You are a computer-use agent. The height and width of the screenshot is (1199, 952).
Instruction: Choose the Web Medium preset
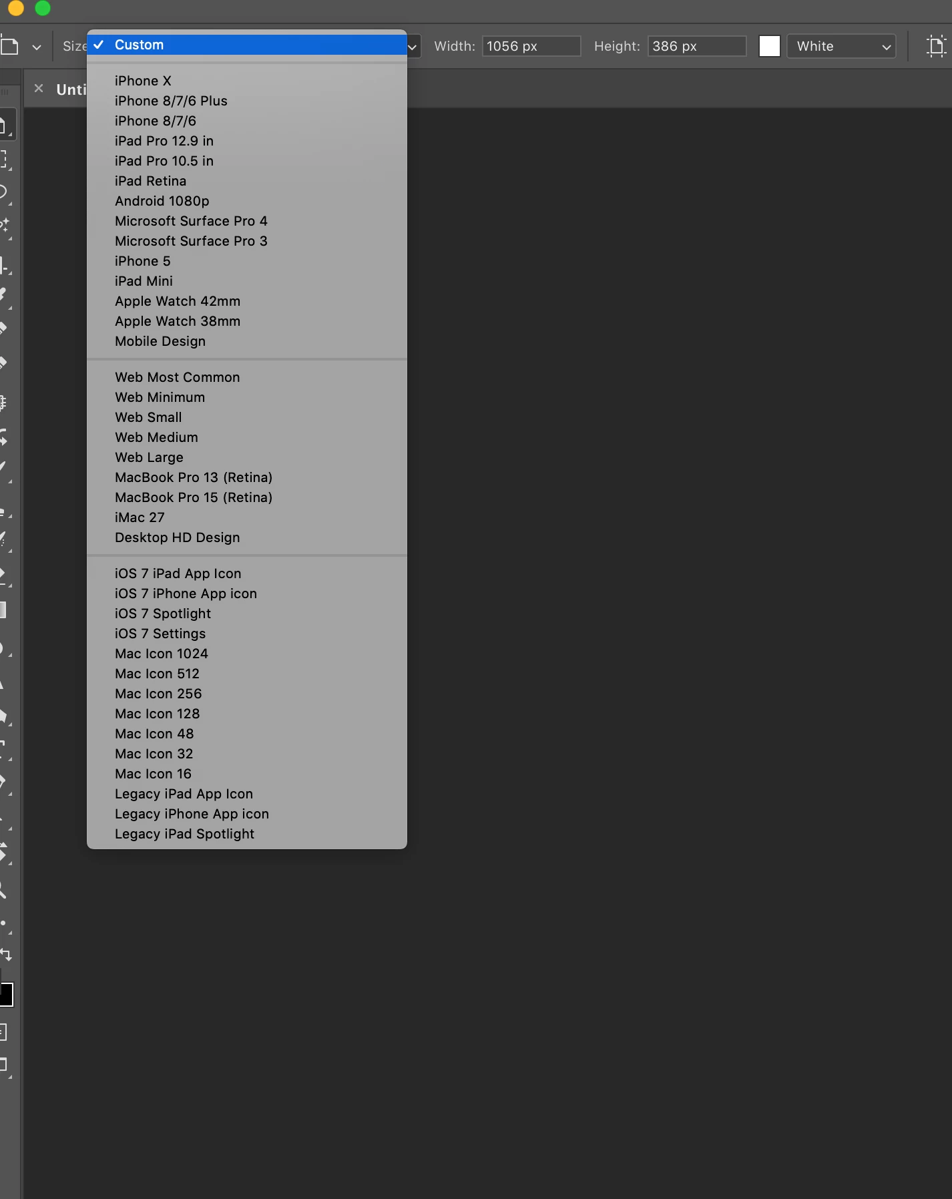click(x=247, y=437)
